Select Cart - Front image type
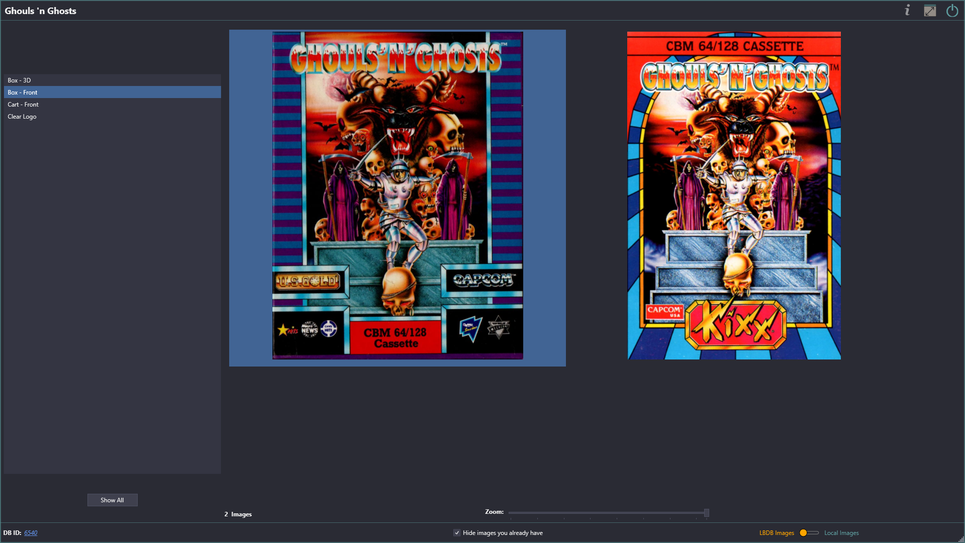This screenshot has width=965, height=543. tap(113, 105)
